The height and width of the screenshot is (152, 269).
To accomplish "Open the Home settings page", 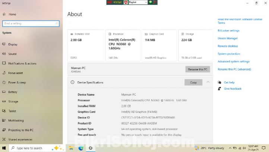I will pyautogui.click(x=12, y=14).
